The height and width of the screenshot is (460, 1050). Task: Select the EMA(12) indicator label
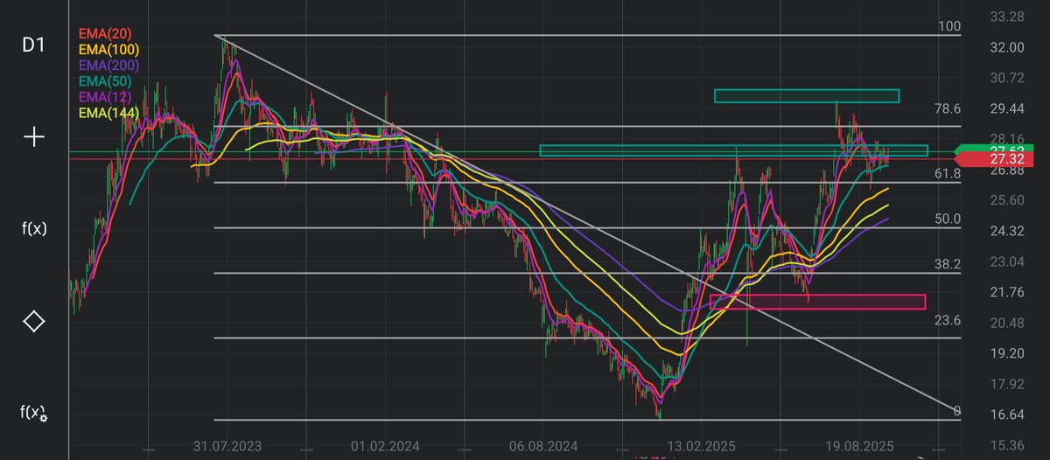(x=106, y=96)
